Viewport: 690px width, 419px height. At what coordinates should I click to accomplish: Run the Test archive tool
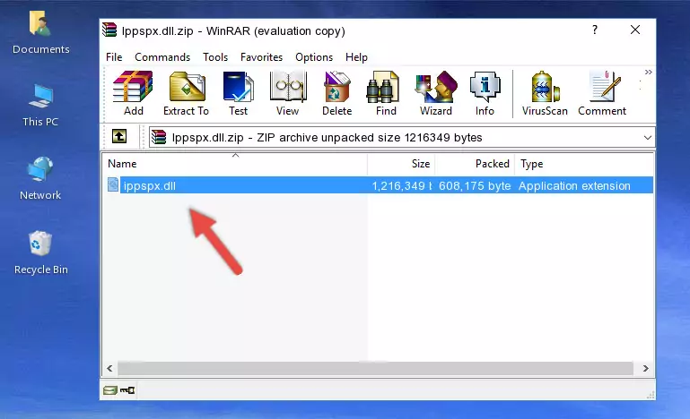(238, 93)
